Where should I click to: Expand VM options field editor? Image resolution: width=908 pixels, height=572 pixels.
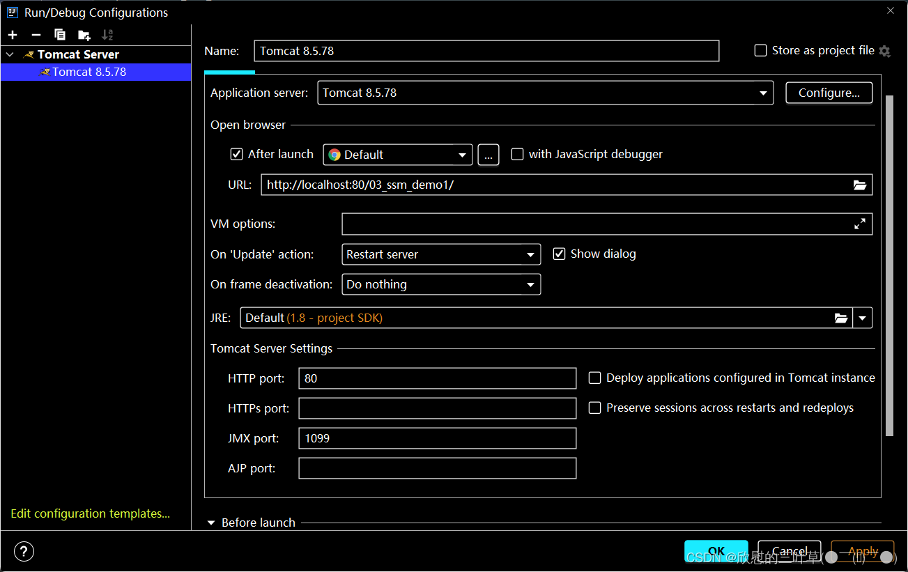(860, 224)
